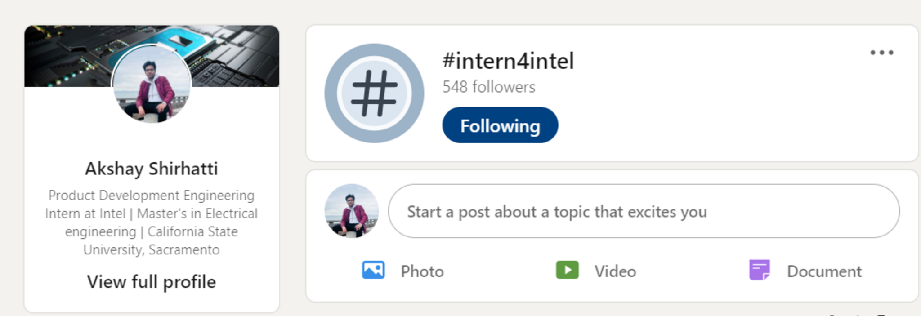This screenshot has height=316, width=921.
Task: Click the 'Start a post' text field
Action: point(643,211)
